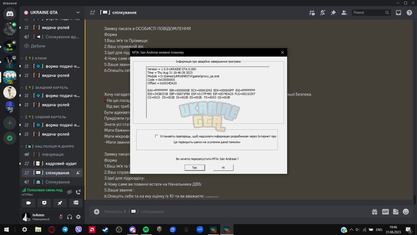Open the blue hat avatar server
Screen dimensions: 417x235
10,108
